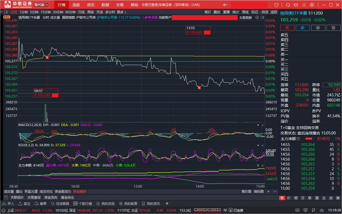Select the 笔 tab in tick list footer
Image resolution: width=342 pixels, height=214 pixels.
click(x=282, y=198)
